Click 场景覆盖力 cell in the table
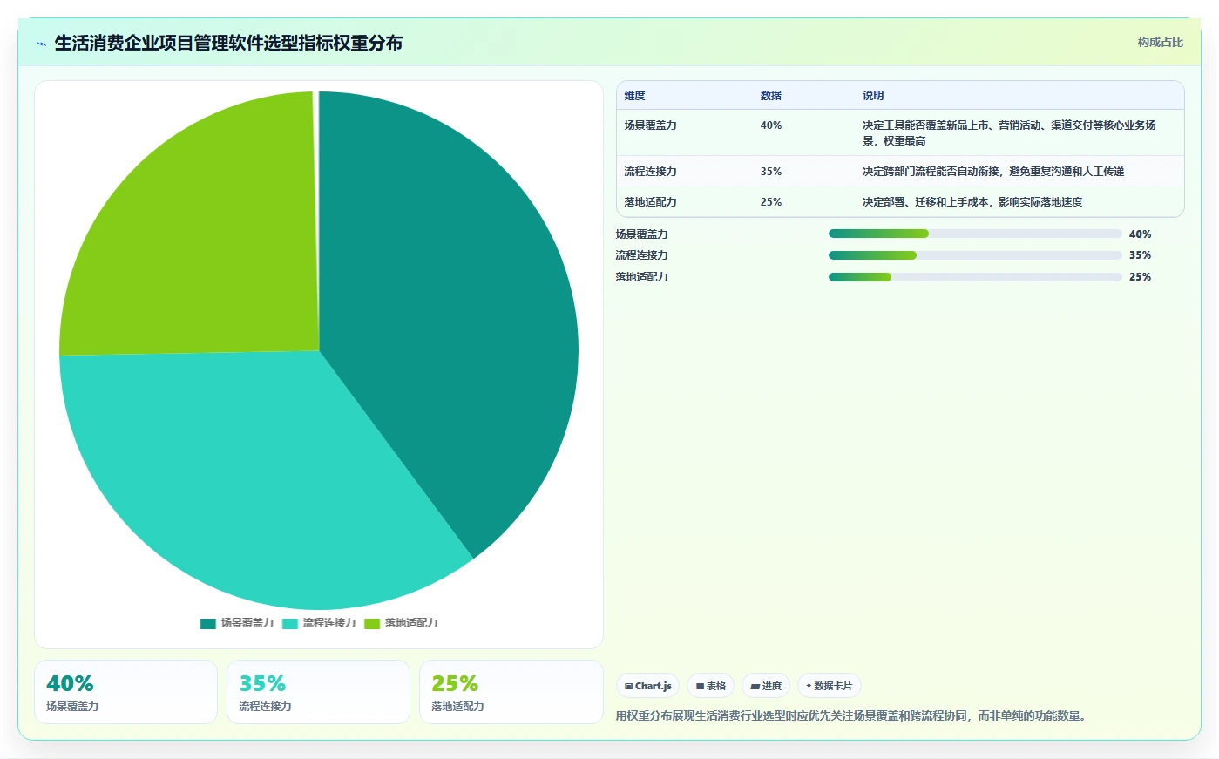The width and height of the screenshot is (1219, 759). click(x=650, y=125)
